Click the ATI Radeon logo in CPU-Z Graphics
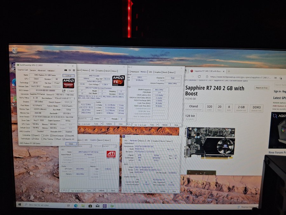The height and width of the screenshot is (215, 286). pos(111,154)
